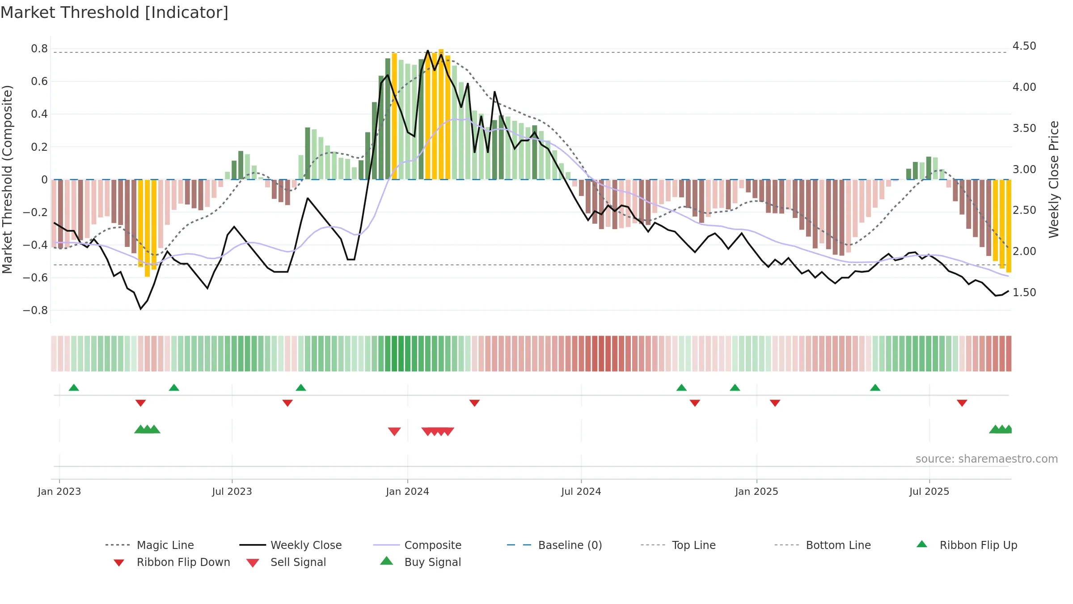Screen dimensions: 1073x604
Task: Click the 0.2 tick on left axis
Action: [39, 147]
